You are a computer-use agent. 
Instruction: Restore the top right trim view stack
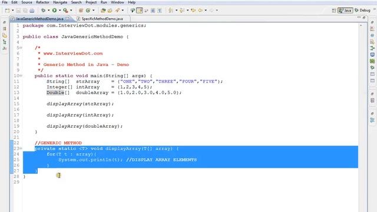click(372, 22)
